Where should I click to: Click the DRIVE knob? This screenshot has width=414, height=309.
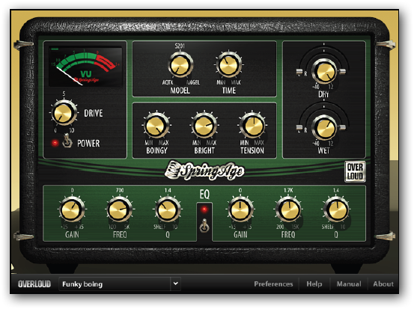64,113
